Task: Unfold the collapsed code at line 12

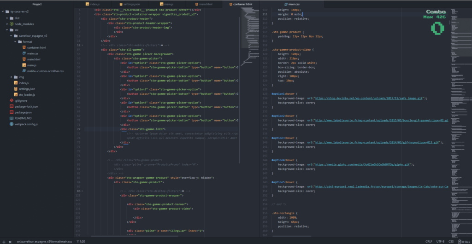Action: point(83,45)
